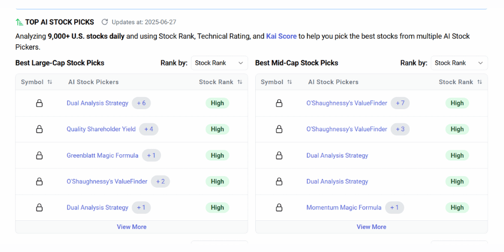This screenshot has width=504, height=252.
Task: Sort Large-Cap table by Symbol arrows
Action: tap(50, 82)
